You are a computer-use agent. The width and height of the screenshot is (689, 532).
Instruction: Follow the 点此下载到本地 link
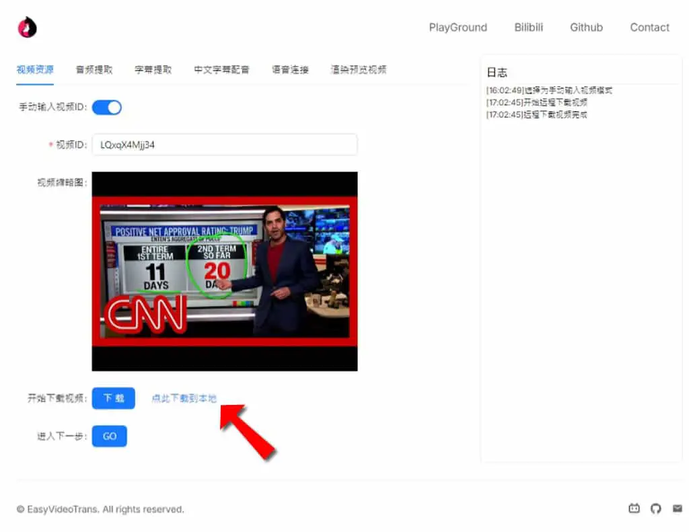click(x=184, y=398)
